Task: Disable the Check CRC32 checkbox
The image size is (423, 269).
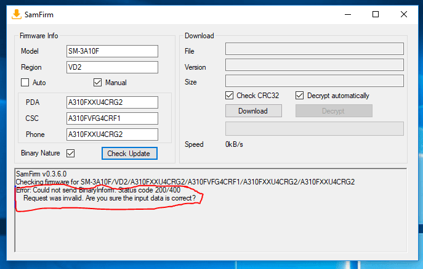Action: pos(229,96)
